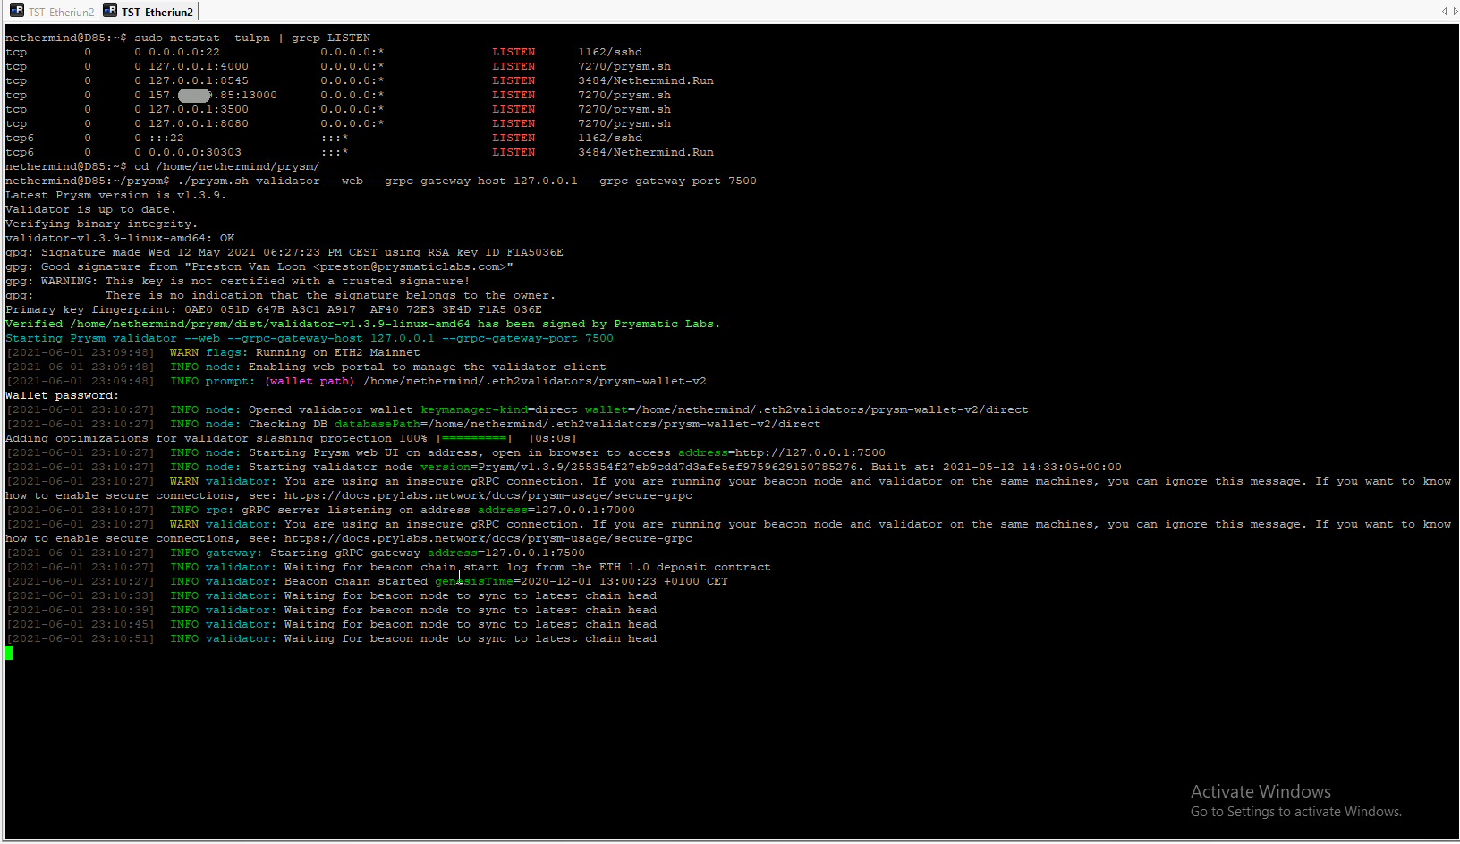Select the active bold TST-Etheriun2 tab

point(149,12)
